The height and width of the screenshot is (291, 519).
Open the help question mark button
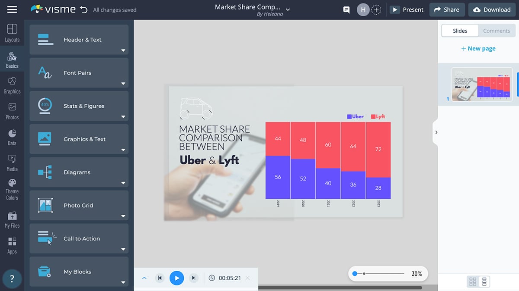[12, 278]
